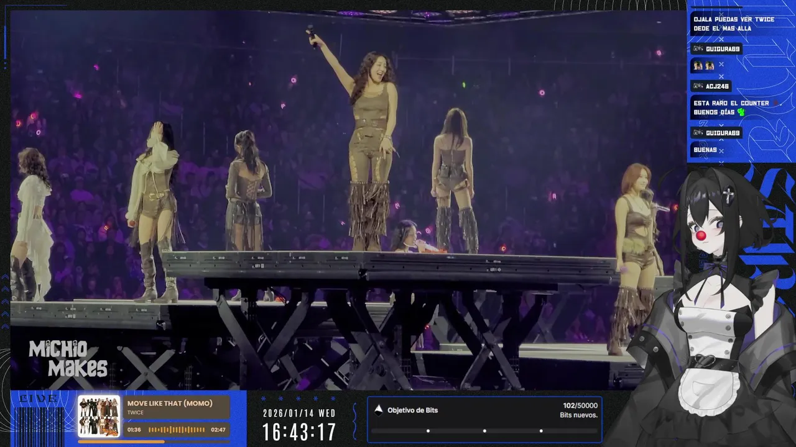Click the singer with raised arm in the video
Screen dimensions: 796x447
372,143
